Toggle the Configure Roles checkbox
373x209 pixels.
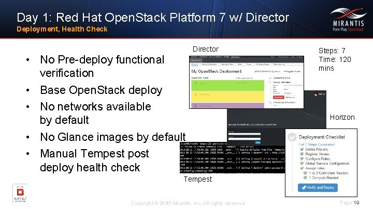coord(302,159)
